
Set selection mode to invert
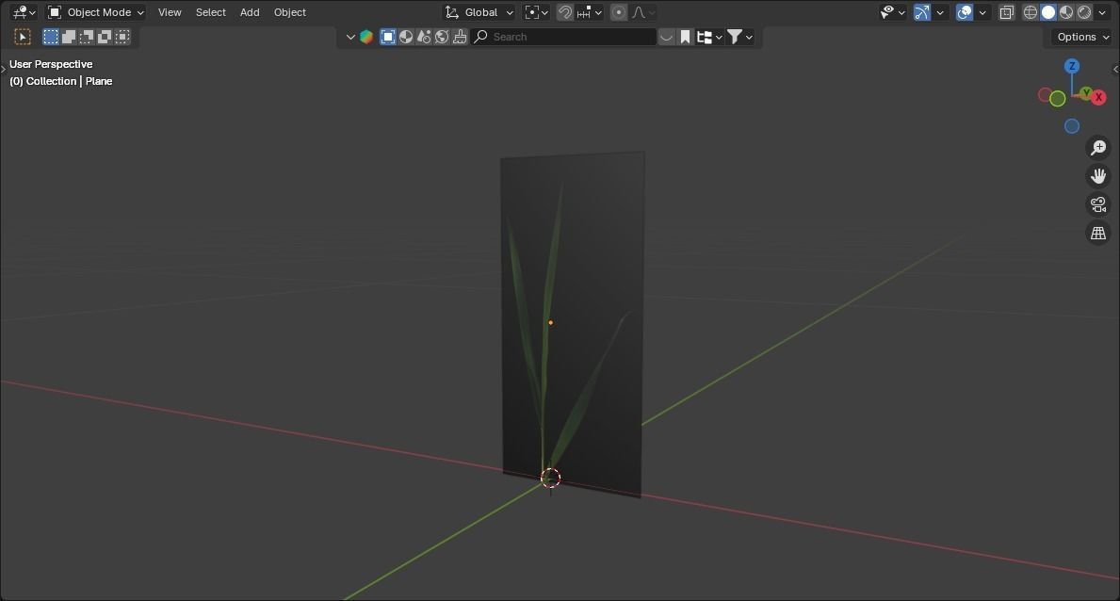click(105, 37)
